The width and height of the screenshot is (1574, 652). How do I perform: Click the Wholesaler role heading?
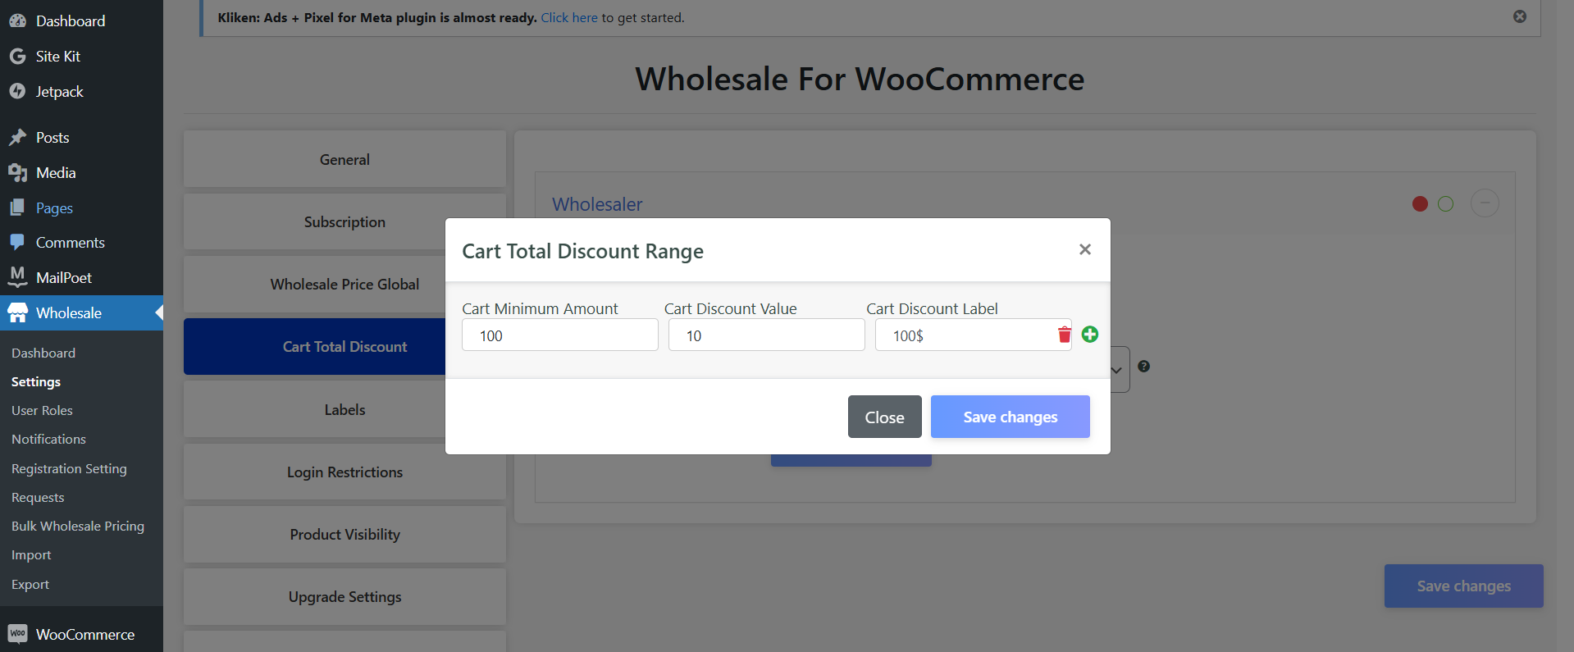597,204
